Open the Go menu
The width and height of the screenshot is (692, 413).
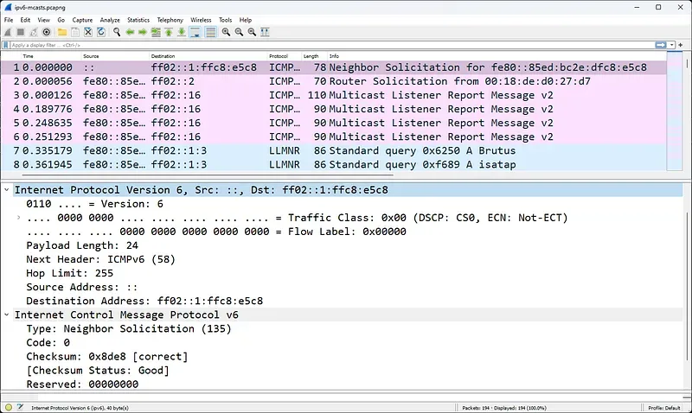tap(61, 20)
